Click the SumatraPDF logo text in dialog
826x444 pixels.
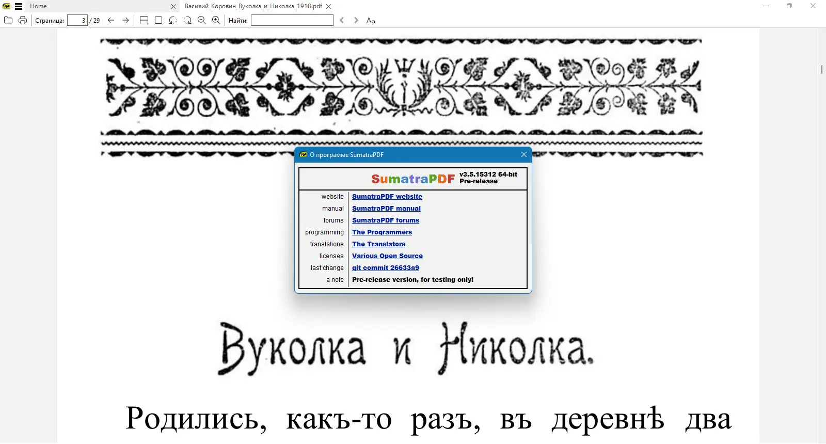413,179
